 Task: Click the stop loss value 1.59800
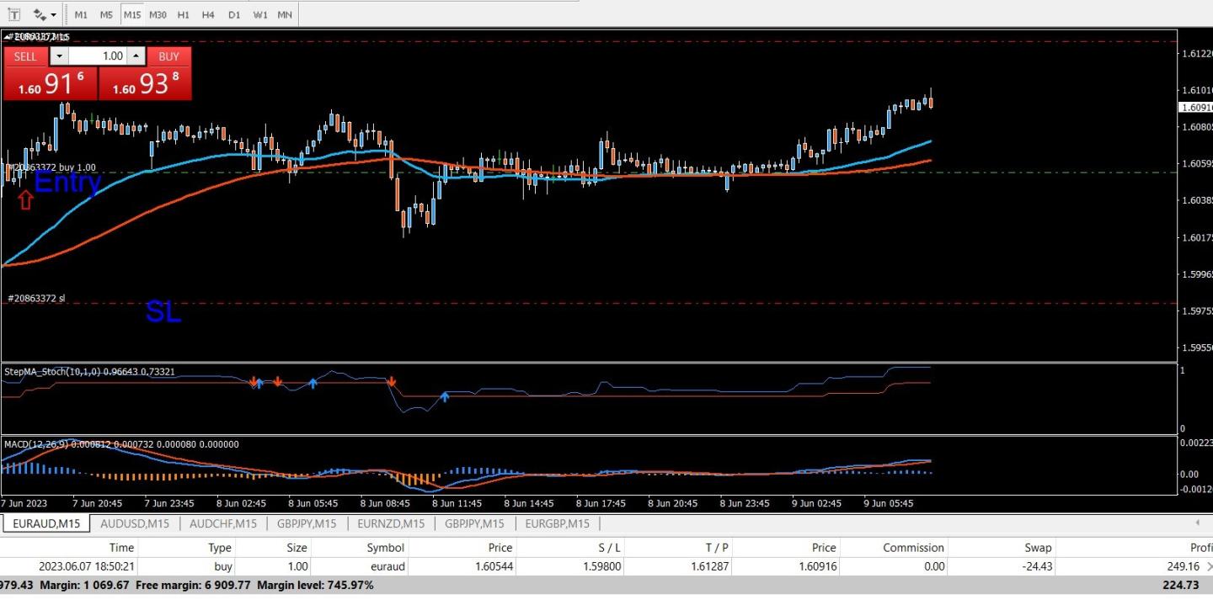click(x=601, y=566)
